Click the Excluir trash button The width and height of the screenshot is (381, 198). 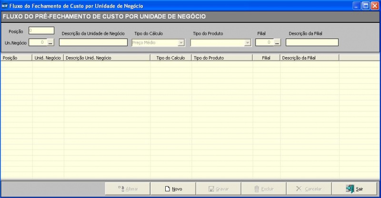[x=263, y=188]
